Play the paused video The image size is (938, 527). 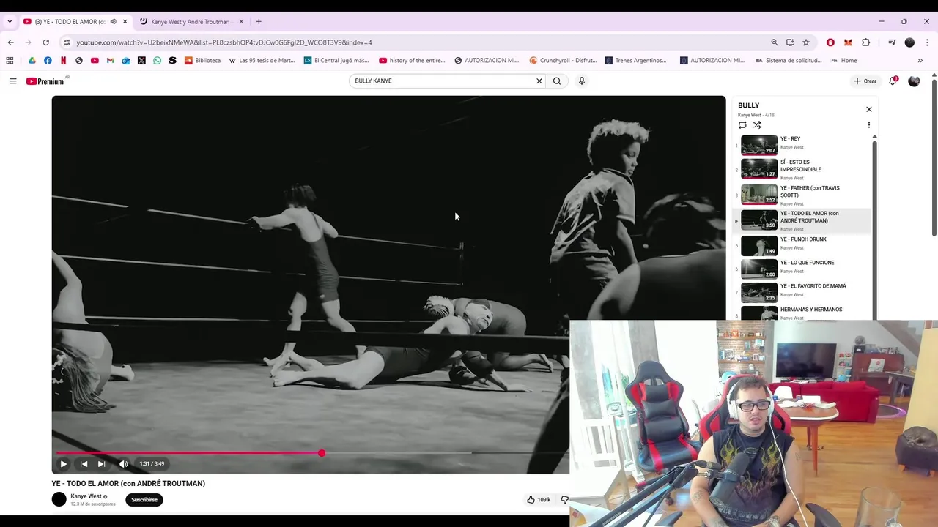[x=63, y=463]
